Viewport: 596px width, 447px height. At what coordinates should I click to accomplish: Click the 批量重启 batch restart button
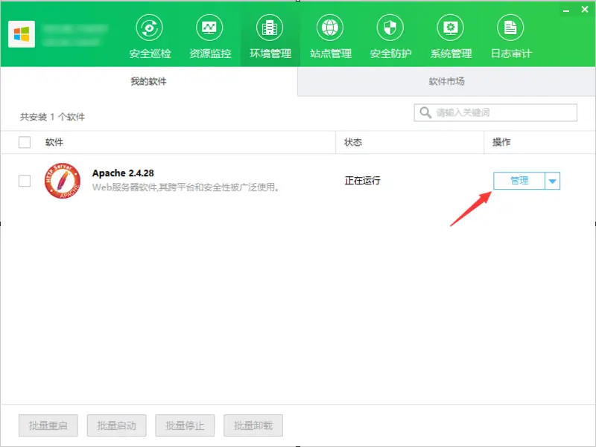click(48, 425)
